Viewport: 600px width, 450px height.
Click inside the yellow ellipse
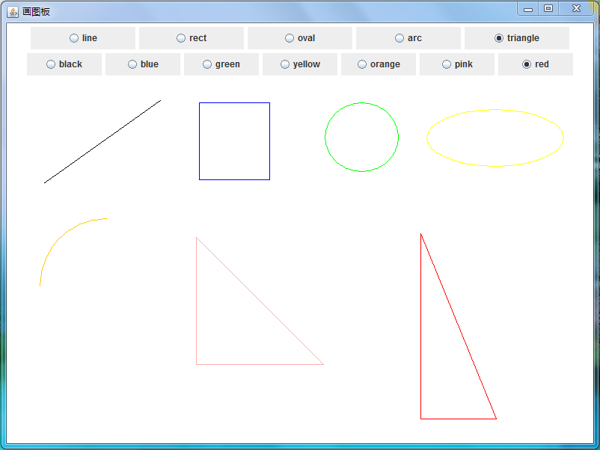[495, 138]
